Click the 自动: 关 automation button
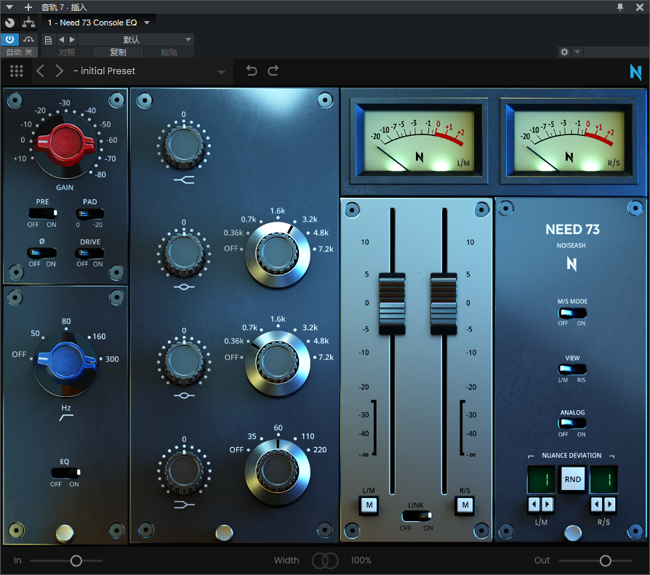 (19, 52)
